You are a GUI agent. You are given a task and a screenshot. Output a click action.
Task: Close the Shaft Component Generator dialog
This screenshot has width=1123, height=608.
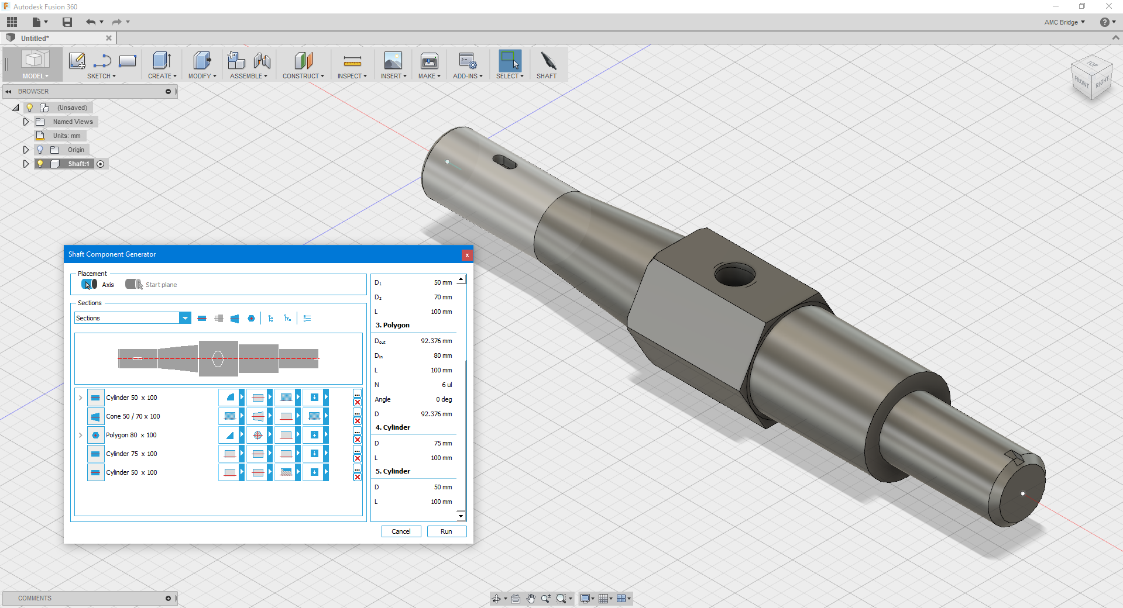[467, 255]
